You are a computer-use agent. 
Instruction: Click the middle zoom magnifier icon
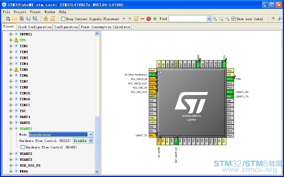click(221, 19)
